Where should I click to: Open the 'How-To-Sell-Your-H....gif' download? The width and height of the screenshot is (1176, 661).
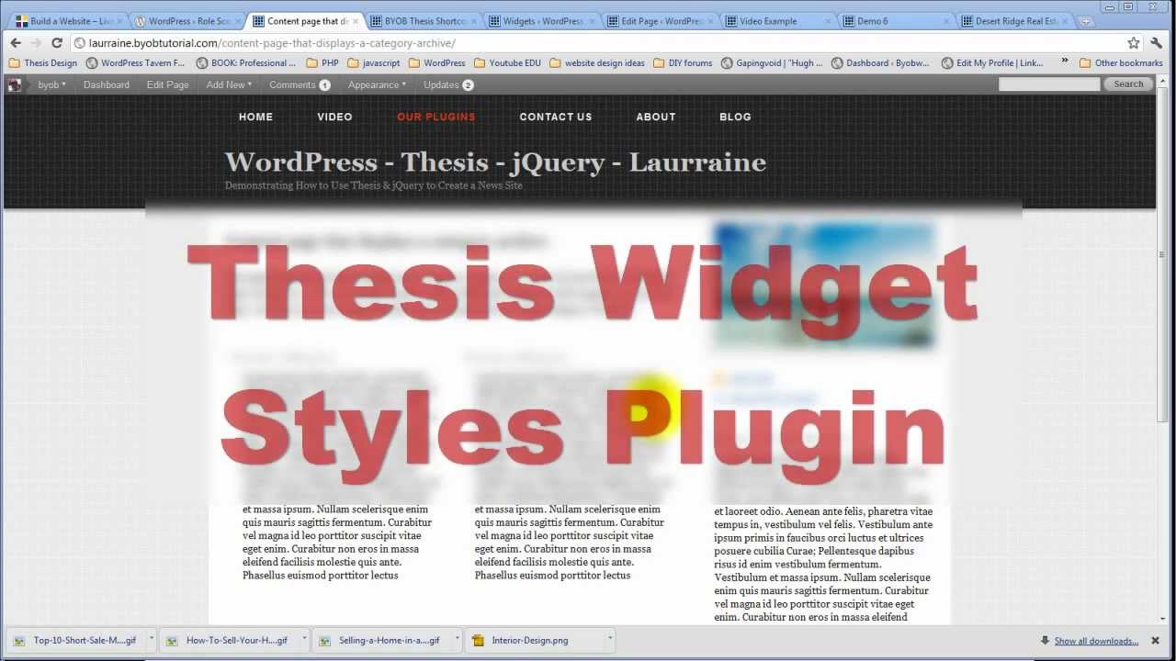click(226, 641)
